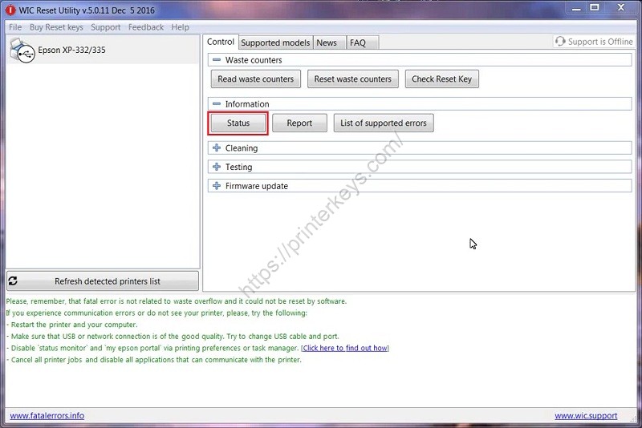The height and width of the screenshot is (428, 642).
Task: Maximize the WIC Reset Utility window
Action: click(595, 8)
